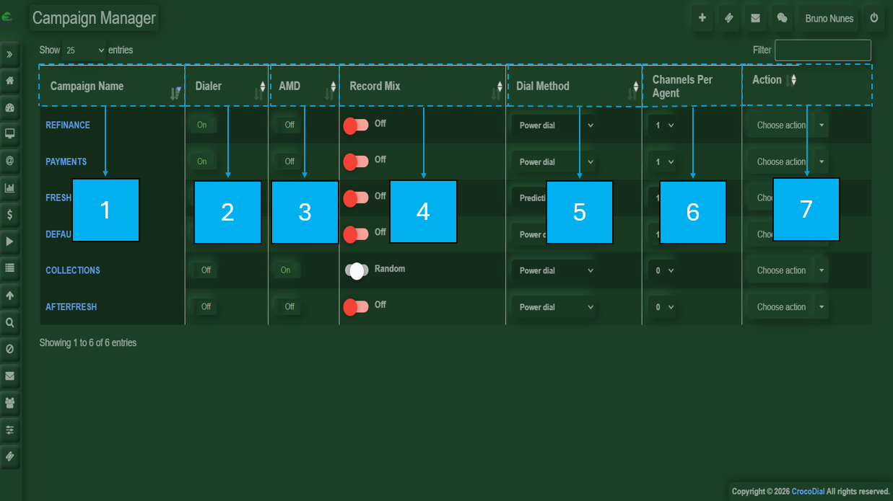Open the Bruno Nunes user menu
Screen dimensions: 893x501
pos(829,18)
